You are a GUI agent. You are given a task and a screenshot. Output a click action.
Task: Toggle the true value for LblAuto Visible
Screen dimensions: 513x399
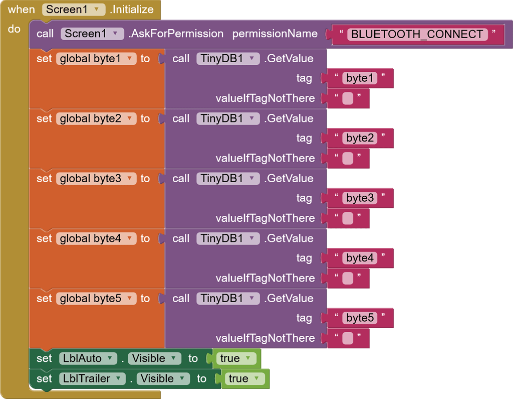tap(236, 358)
